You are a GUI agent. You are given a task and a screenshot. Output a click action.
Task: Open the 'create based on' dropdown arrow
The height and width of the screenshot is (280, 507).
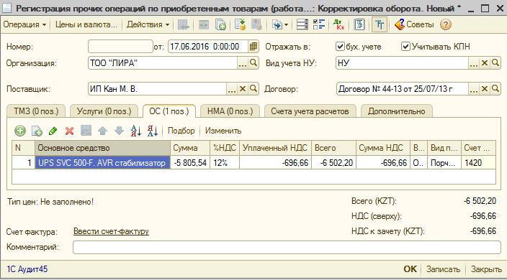point(286,25)
